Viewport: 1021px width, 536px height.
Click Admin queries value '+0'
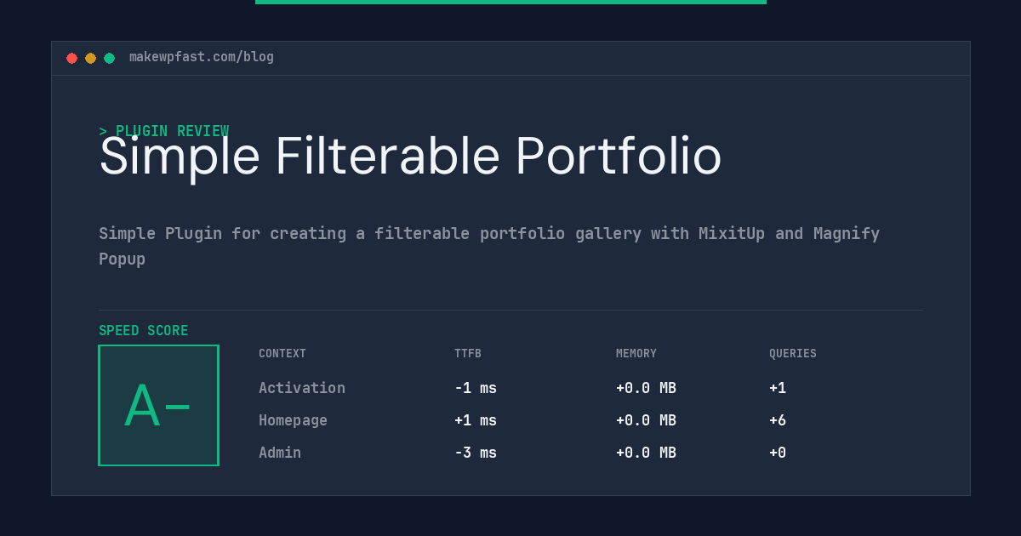[x=778, y=453]
